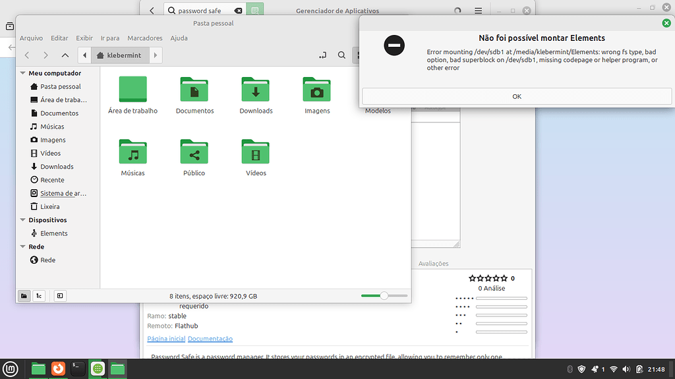
Task: Show the clock calendar at 21:48
Action: 656,369
